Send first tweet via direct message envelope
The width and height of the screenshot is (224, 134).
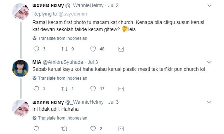point(121,49)
